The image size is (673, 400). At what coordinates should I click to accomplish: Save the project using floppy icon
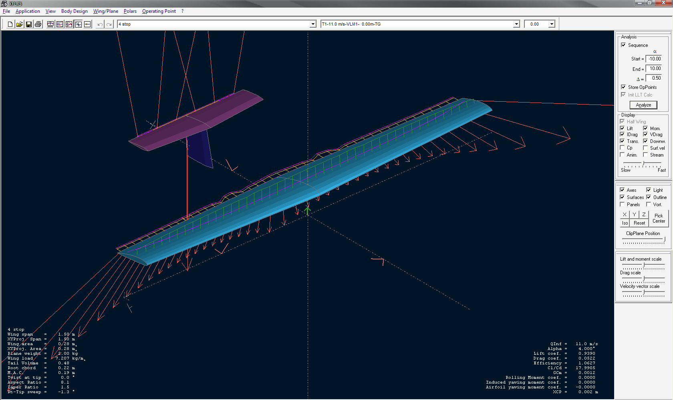[x=29, y=24]
